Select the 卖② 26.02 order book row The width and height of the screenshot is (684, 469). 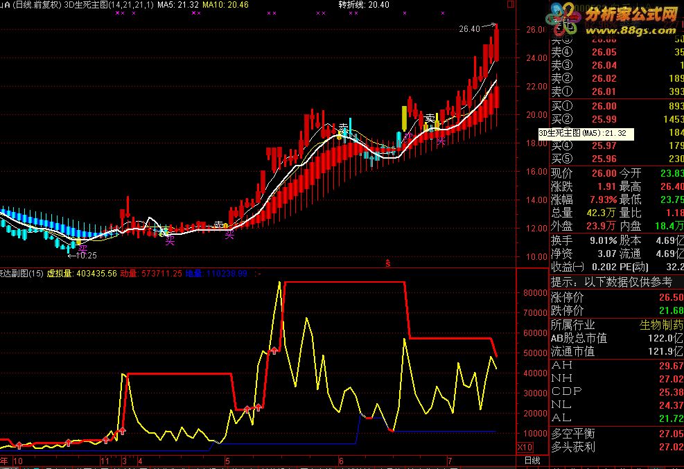(616, 78)
